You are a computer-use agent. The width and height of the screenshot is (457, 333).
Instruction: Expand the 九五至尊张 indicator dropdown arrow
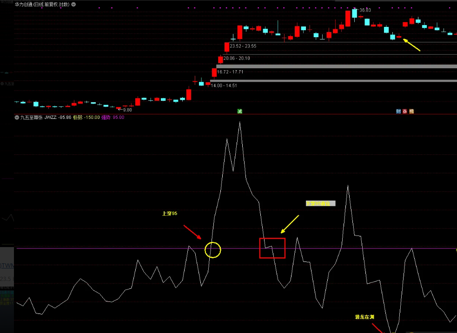pyautogui.click(x=17, y=118)
